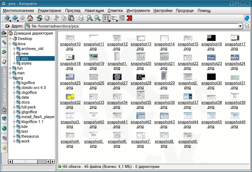Image resolution: width=252 pixels, height=172 pixels.
Task: Open the Home directory via toolbar house icon
Action: click(30, 18)
